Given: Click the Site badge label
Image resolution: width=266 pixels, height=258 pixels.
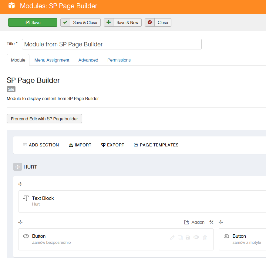Looking at the screenshot, I should pyautogui.click(x=11, y=89).
